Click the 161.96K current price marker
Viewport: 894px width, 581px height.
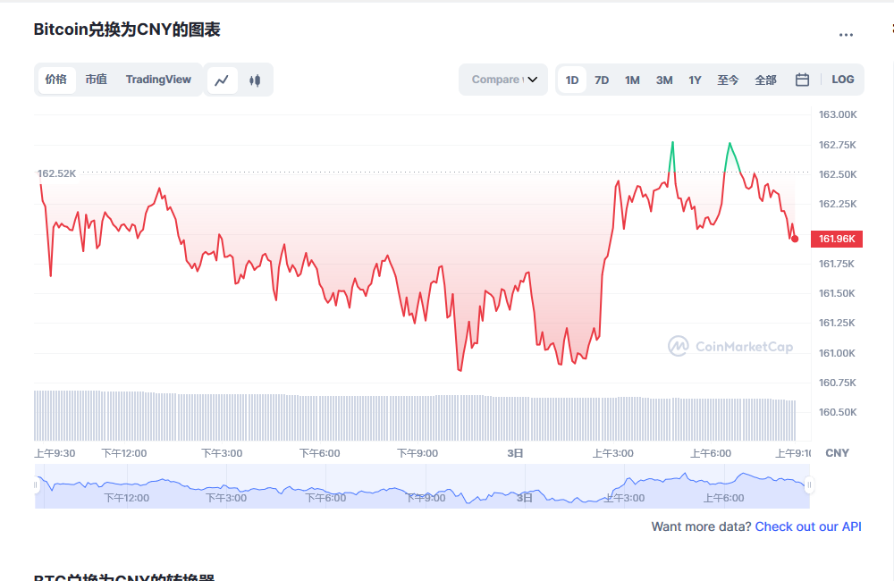tap(838, 239)
